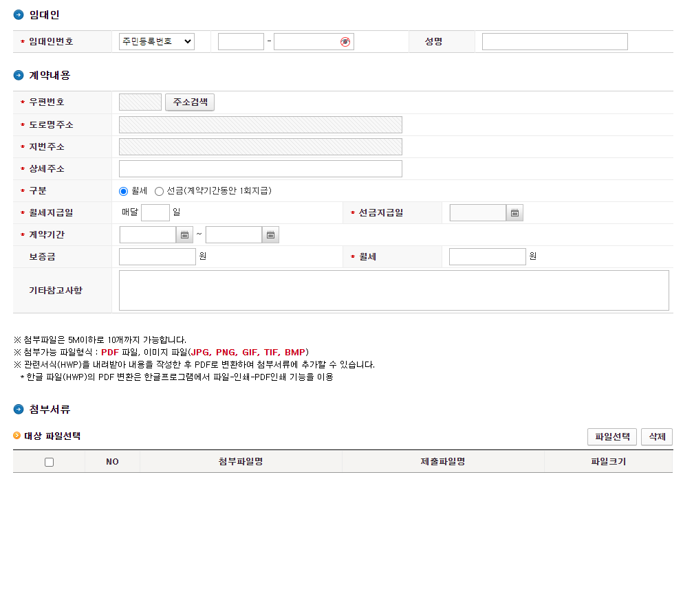Click the 보증금 deposit amount field
The image size is (683, 589).
158,257
